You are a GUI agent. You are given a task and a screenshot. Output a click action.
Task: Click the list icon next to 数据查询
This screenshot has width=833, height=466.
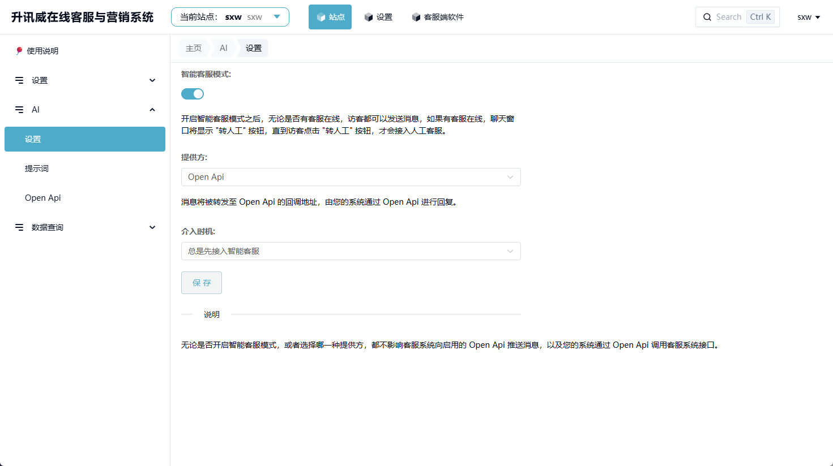[19, 227]
